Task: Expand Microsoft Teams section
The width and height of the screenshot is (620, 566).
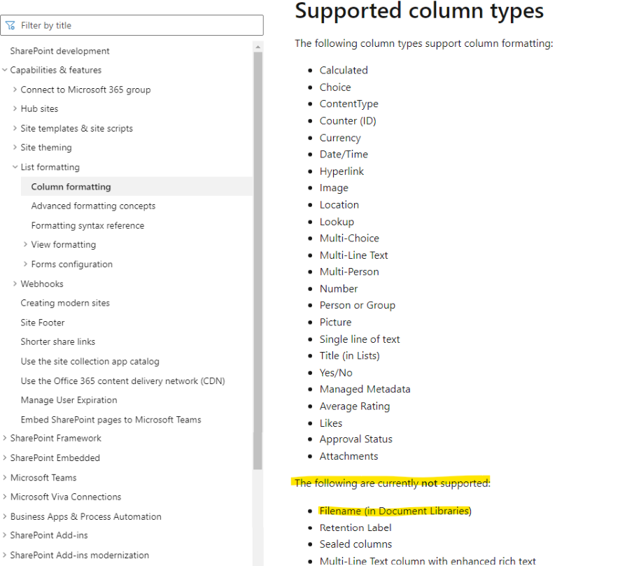Action: [x=5, y=477]
